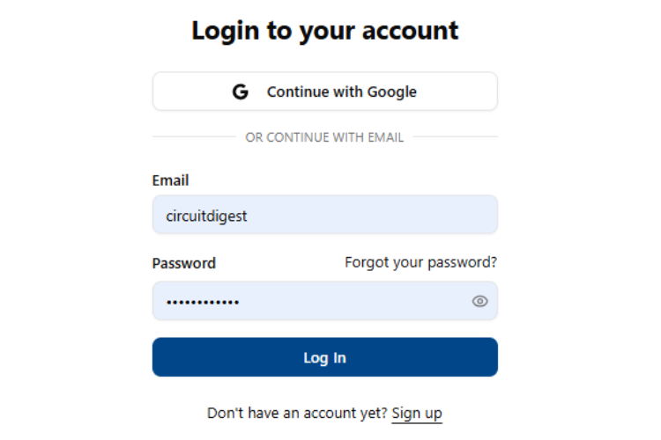The width and height of the screenshot is (661, 440).
Task: Click the word "Google" in the top button
Action: (392, 92)
